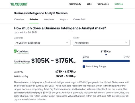Open the Experience dropdown
135x103 pixels.
pyautogui.click(x=42, y=43)
